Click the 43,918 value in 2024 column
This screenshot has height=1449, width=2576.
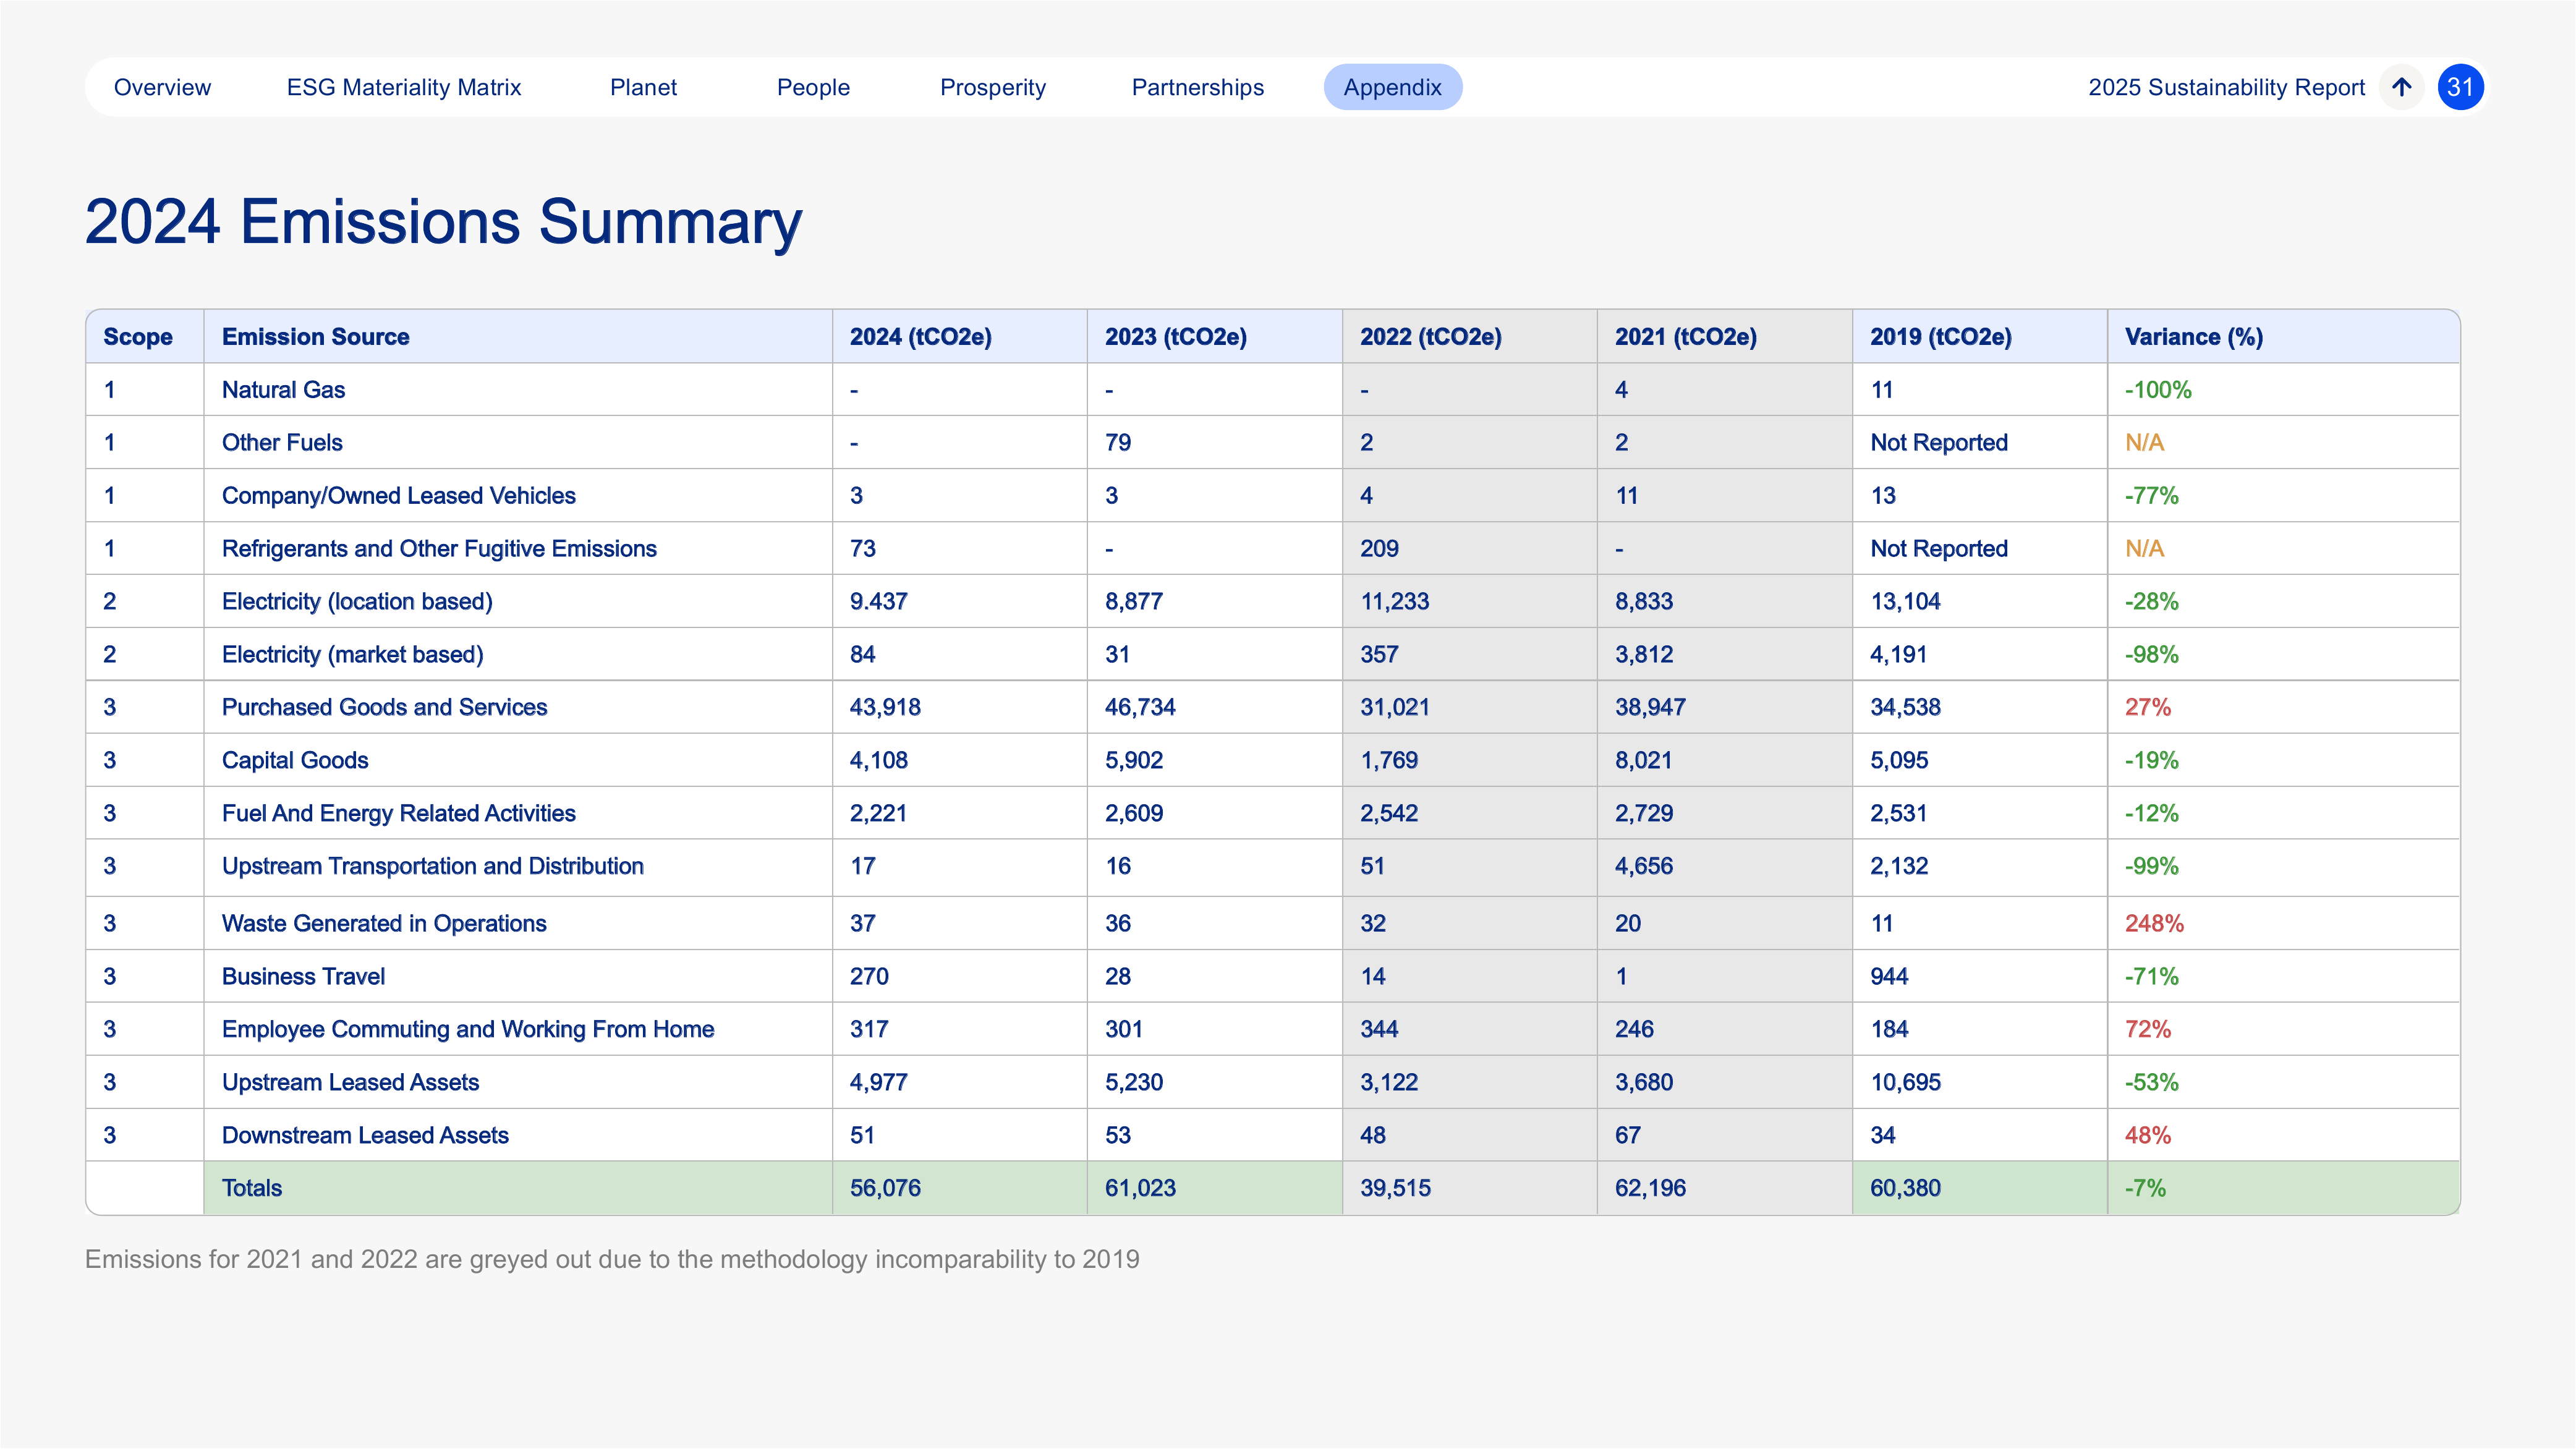885,708
